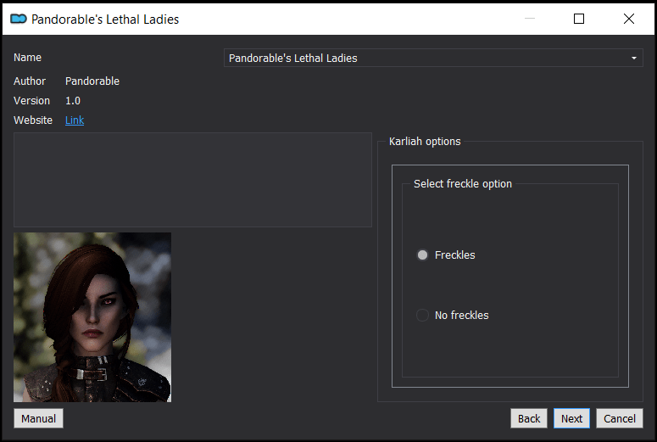The image size is (657, 442).
Task: Click the Karliah preview image
Action: pyautogui.click(x=92, y=317)
